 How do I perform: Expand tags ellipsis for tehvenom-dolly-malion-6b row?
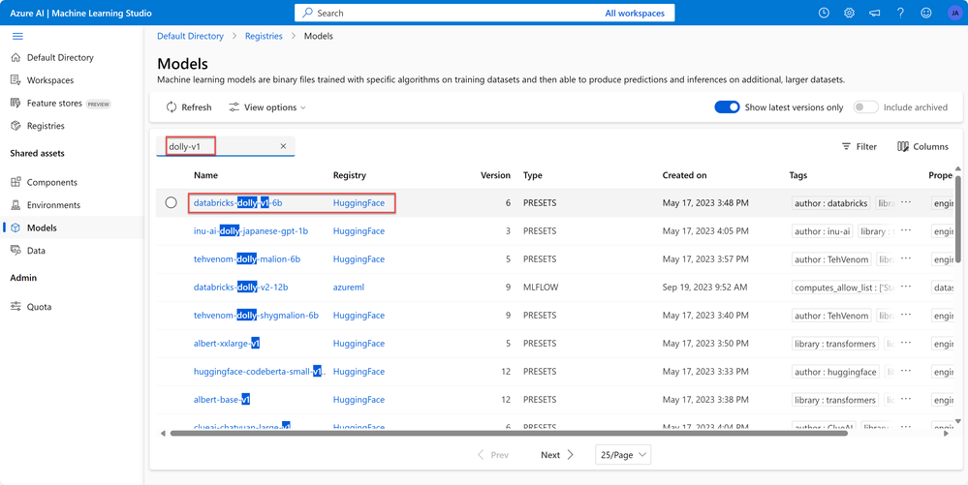point(906,259)
